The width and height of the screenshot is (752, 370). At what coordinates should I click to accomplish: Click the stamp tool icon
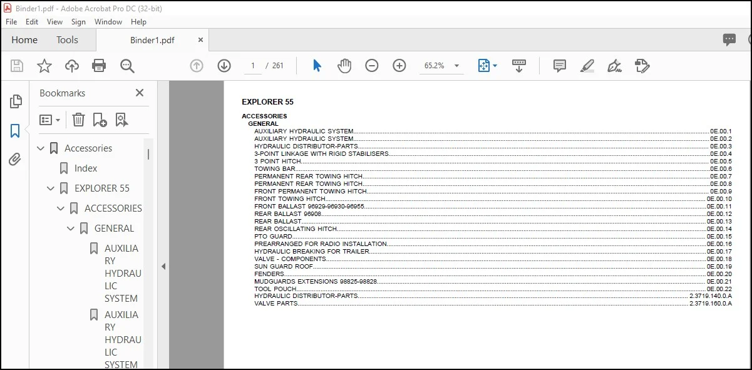642,66
